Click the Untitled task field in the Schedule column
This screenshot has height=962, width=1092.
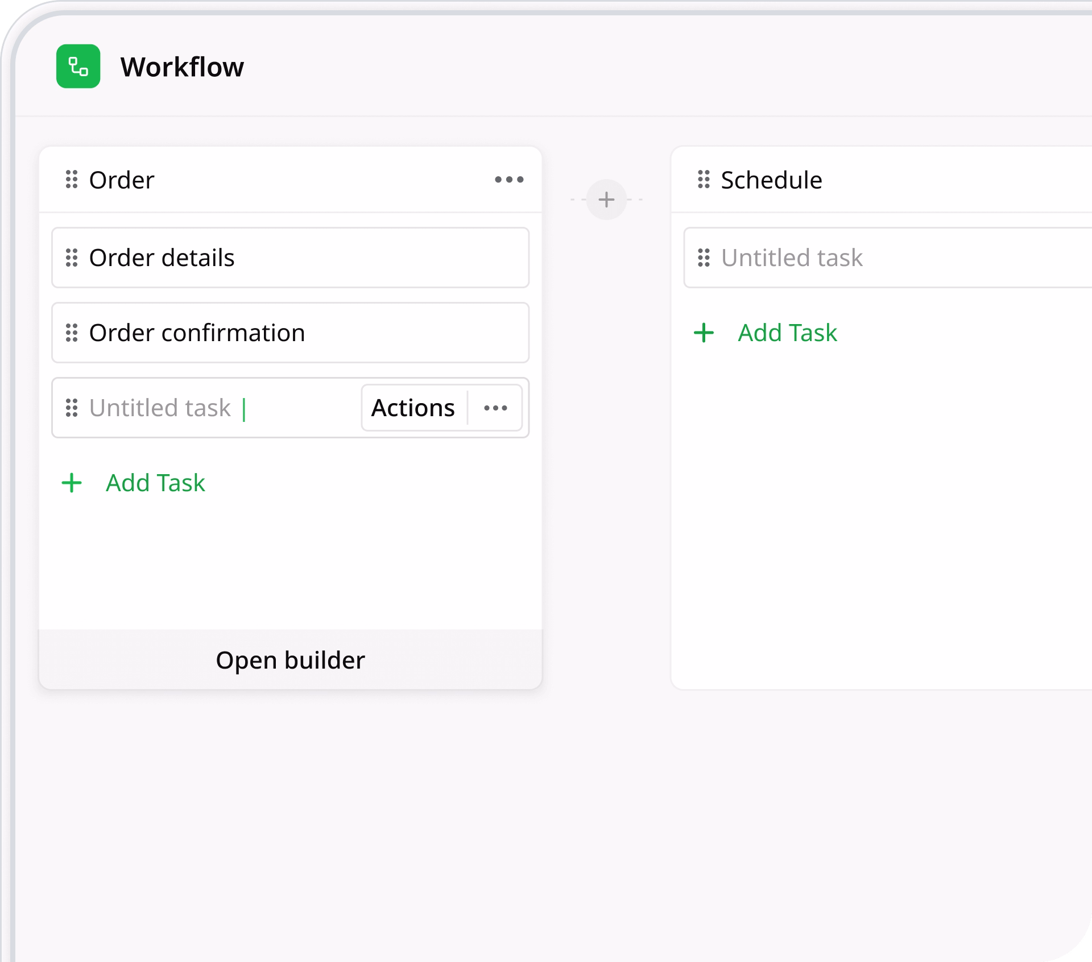pyautogui.click(x=792, y=258)
